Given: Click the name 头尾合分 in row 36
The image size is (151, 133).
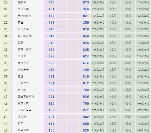Looking at the screenshot, I should (23, 70).
